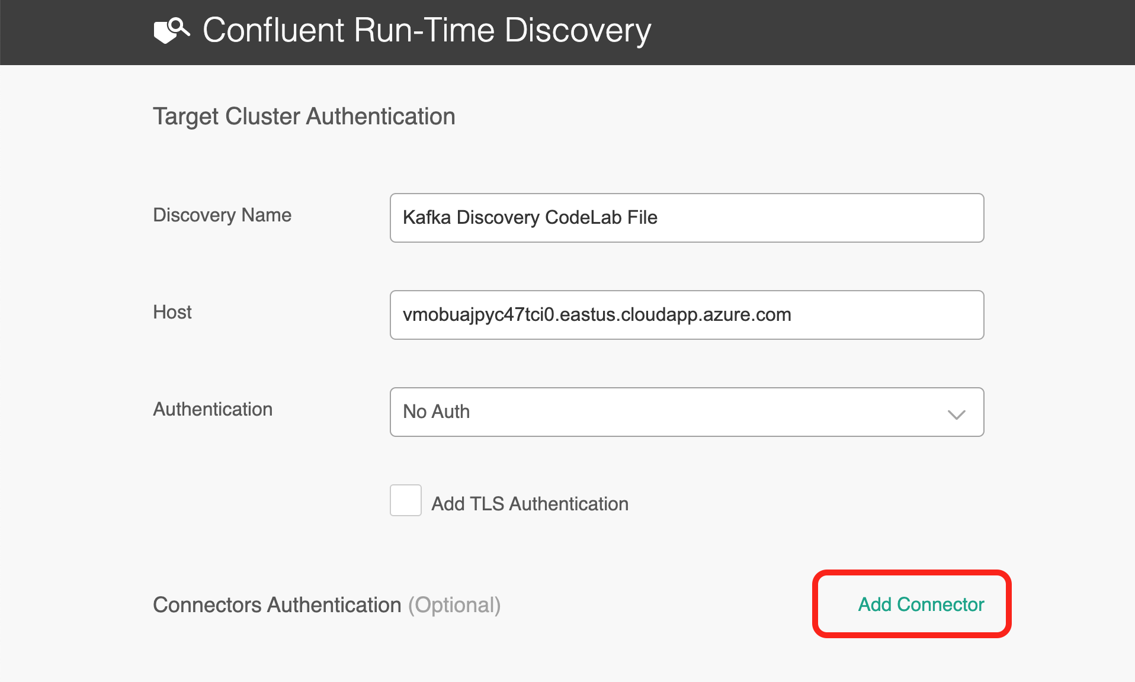Click the Confluent discovery logo icon

172,30
